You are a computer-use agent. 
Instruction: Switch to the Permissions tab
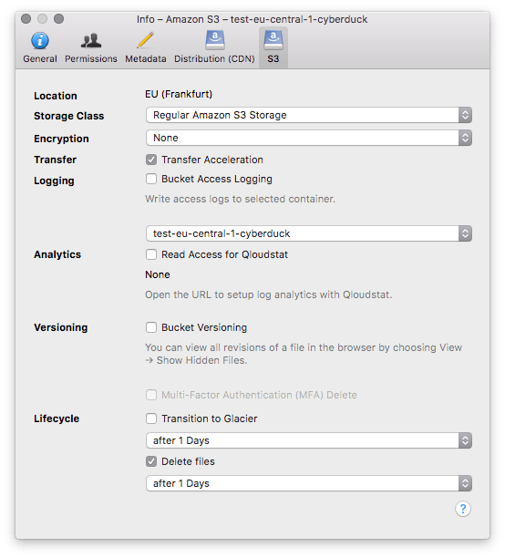tap(91, 47)
